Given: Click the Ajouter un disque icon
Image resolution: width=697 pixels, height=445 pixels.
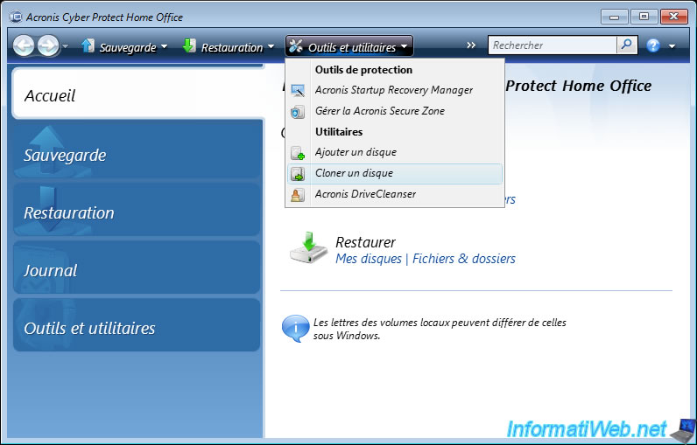Looking at the screenshot, I should (298, 152).
